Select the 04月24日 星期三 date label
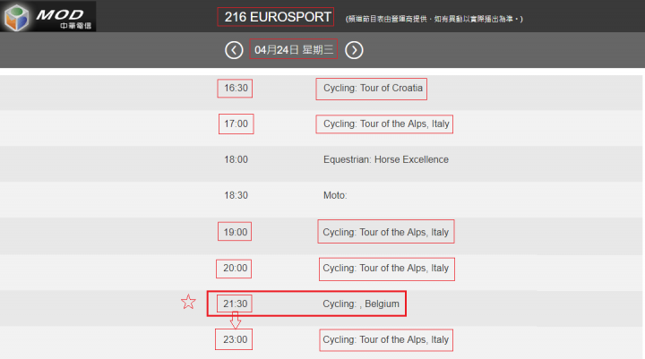The height and width of the screenshot is (359, 645). point(294,50)
